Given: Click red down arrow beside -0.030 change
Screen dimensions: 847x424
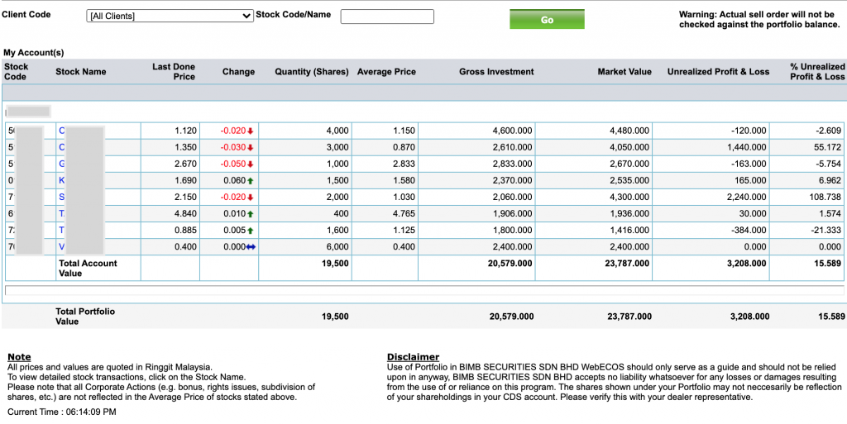Looking at the screenshot, I should point(250,147).
